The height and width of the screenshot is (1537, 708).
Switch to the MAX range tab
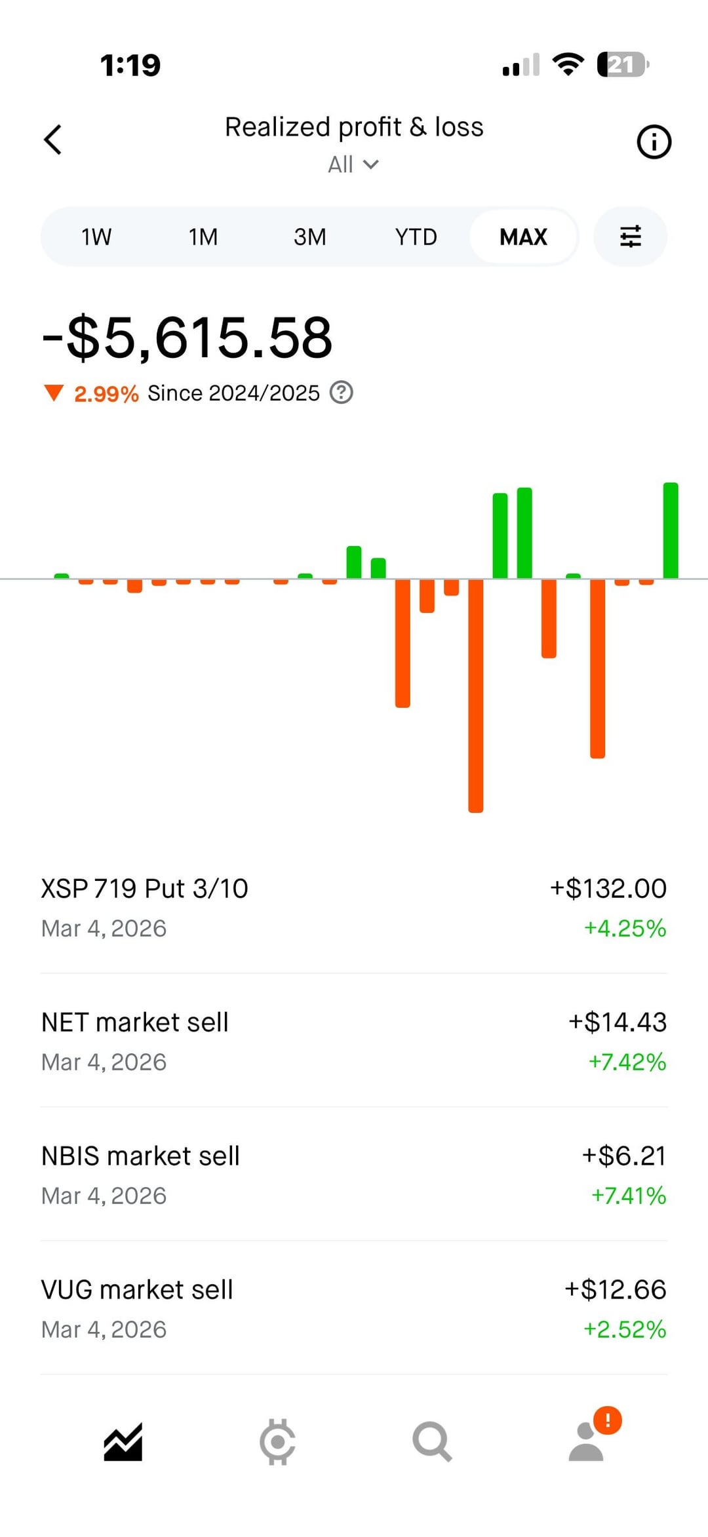523,237
